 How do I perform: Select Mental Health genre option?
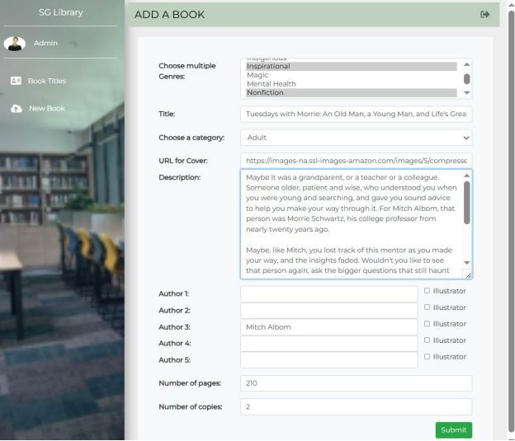point(272,84)
